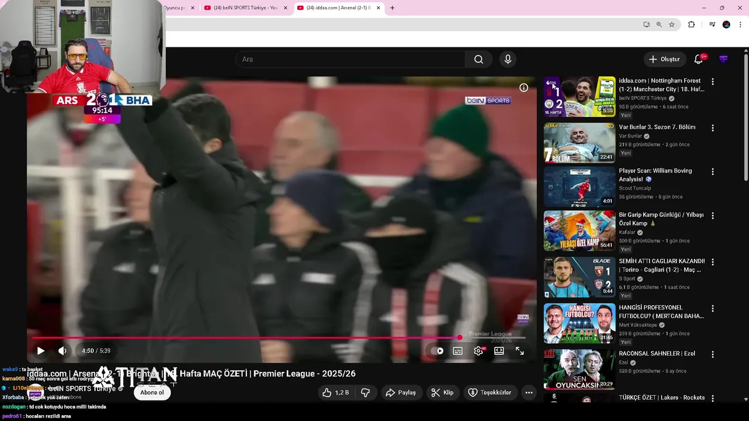Viewport: 749px width, 421px height.
Task: Open Nottingham Forest vs Manchester City thumbnail
Action: pyautogui.click(x=579, y=96)
